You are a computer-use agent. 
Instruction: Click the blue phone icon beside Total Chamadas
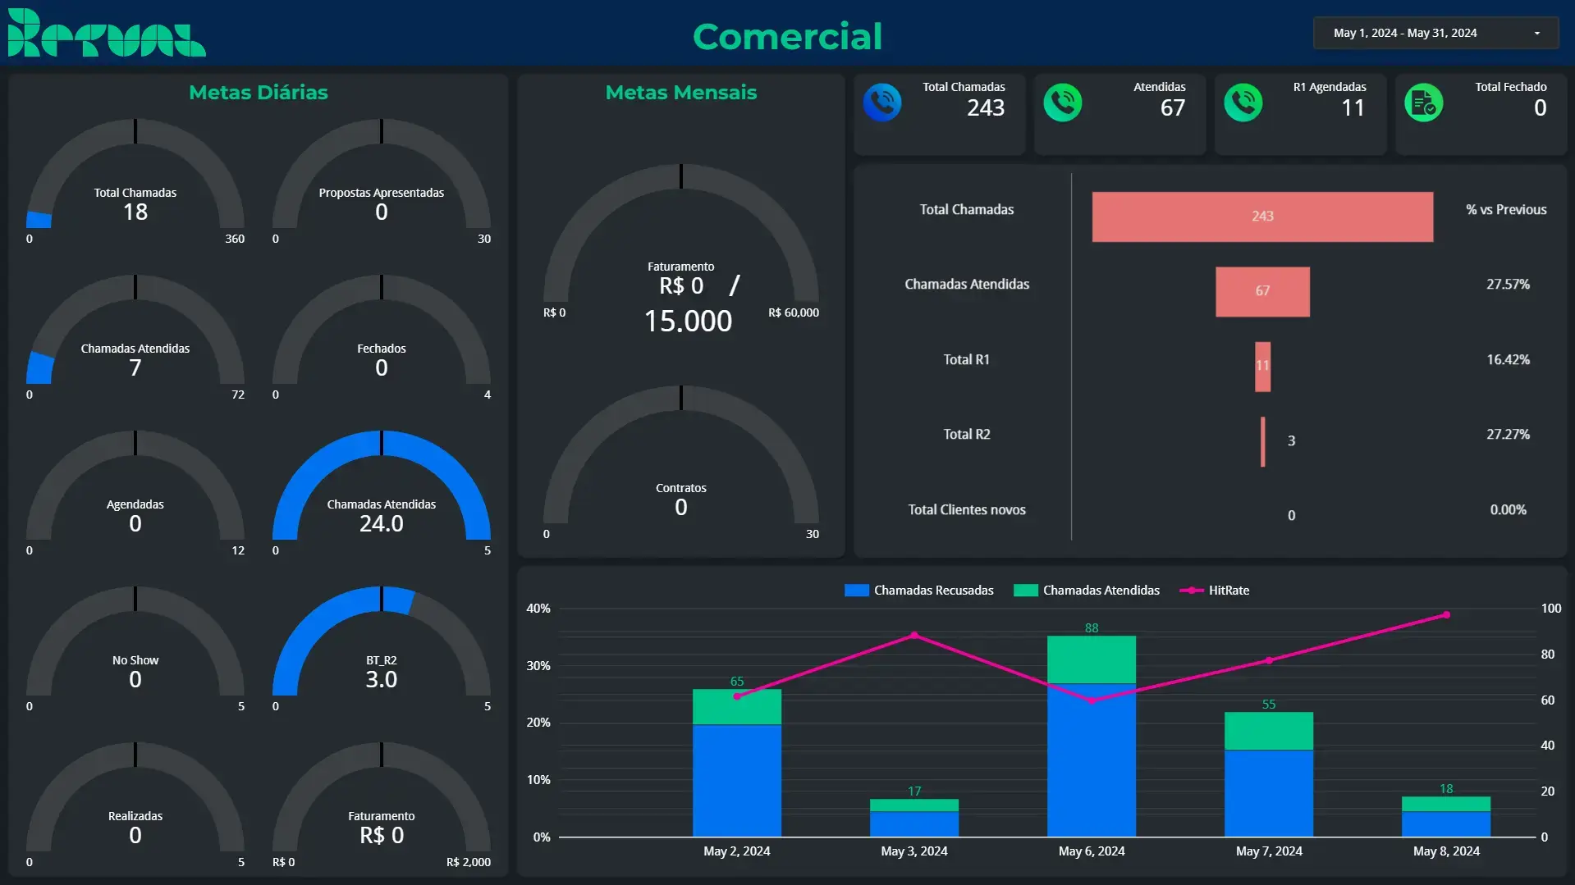[x=882, y=103]
